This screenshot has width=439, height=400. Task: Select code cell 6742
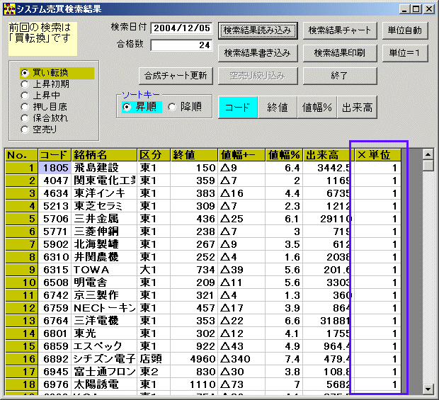click(x=55, y=295)
